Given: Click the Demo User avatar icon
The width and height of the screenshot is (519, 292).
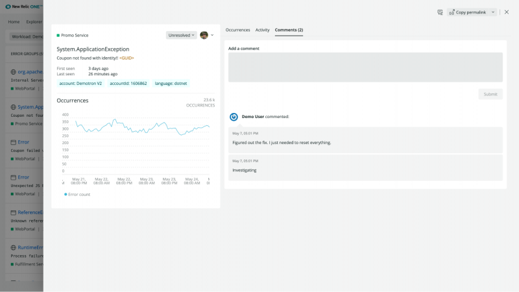Looking at the screenshot, I should (234, 117).
